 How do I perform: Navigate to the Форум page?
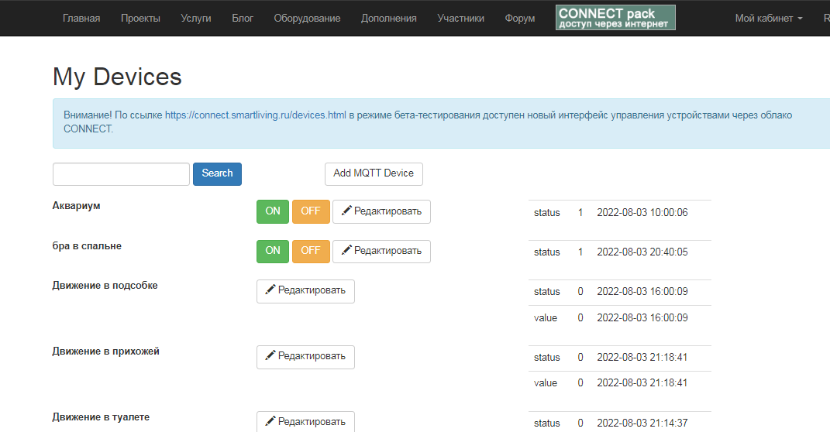519,19
